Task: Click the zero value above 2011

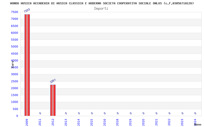Action: pos(40,113)
